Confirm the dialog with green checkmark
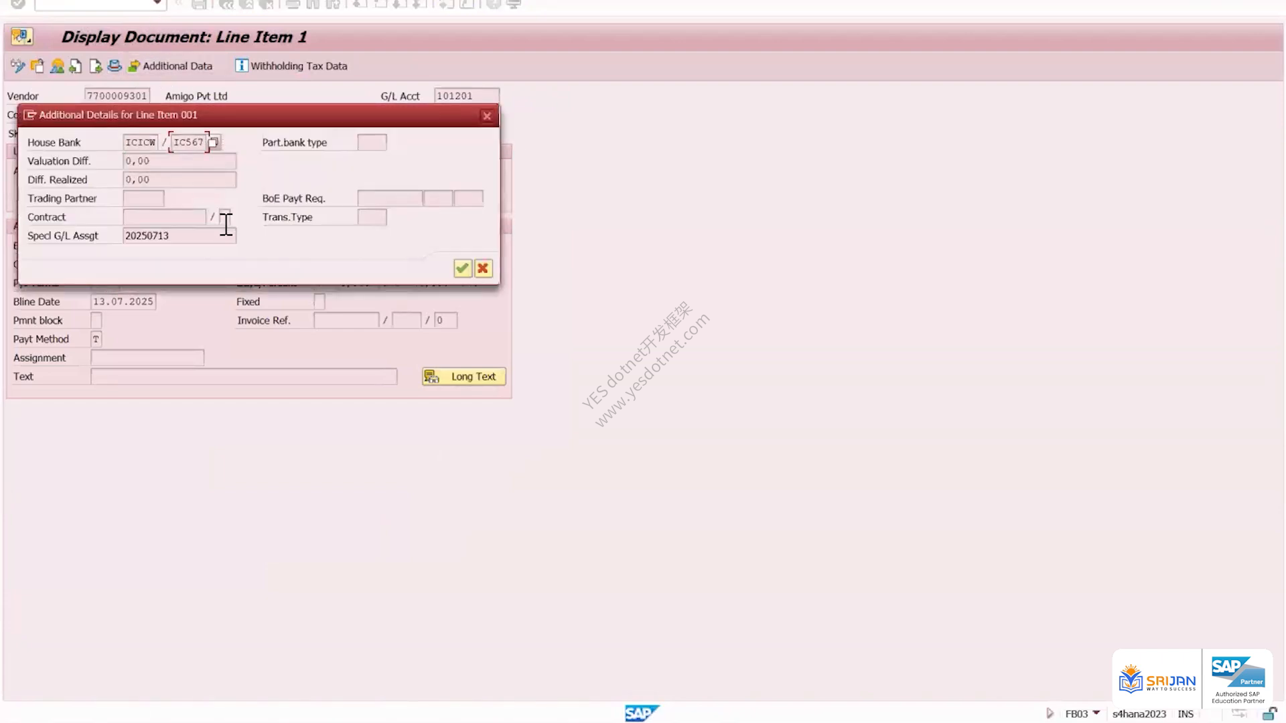The height and width of the screenshot is (723, 1286). tap(462, 268)
